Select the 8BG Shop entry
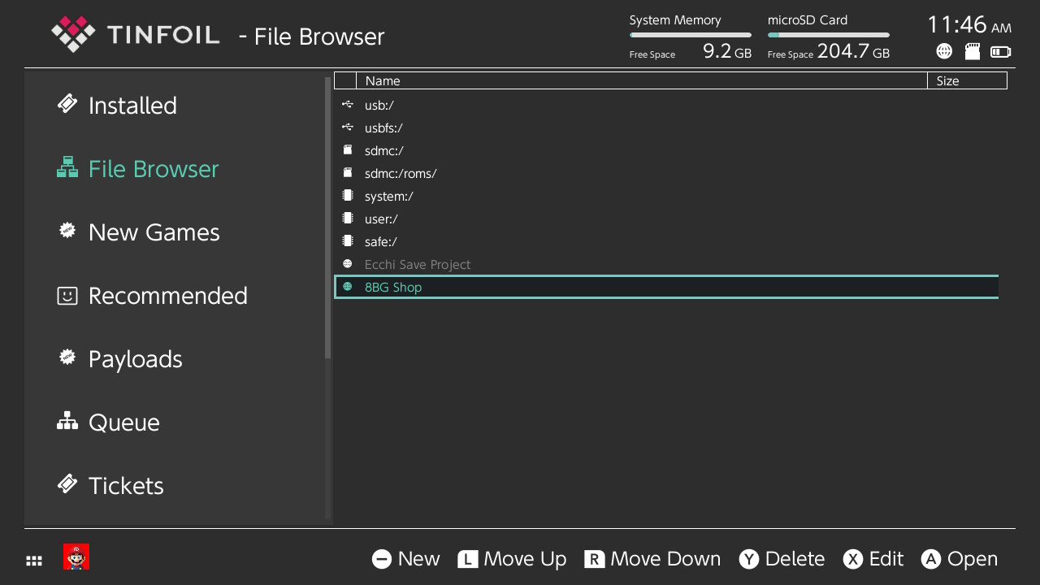Viewport: 1040px width, 585px height. [666, 287]
